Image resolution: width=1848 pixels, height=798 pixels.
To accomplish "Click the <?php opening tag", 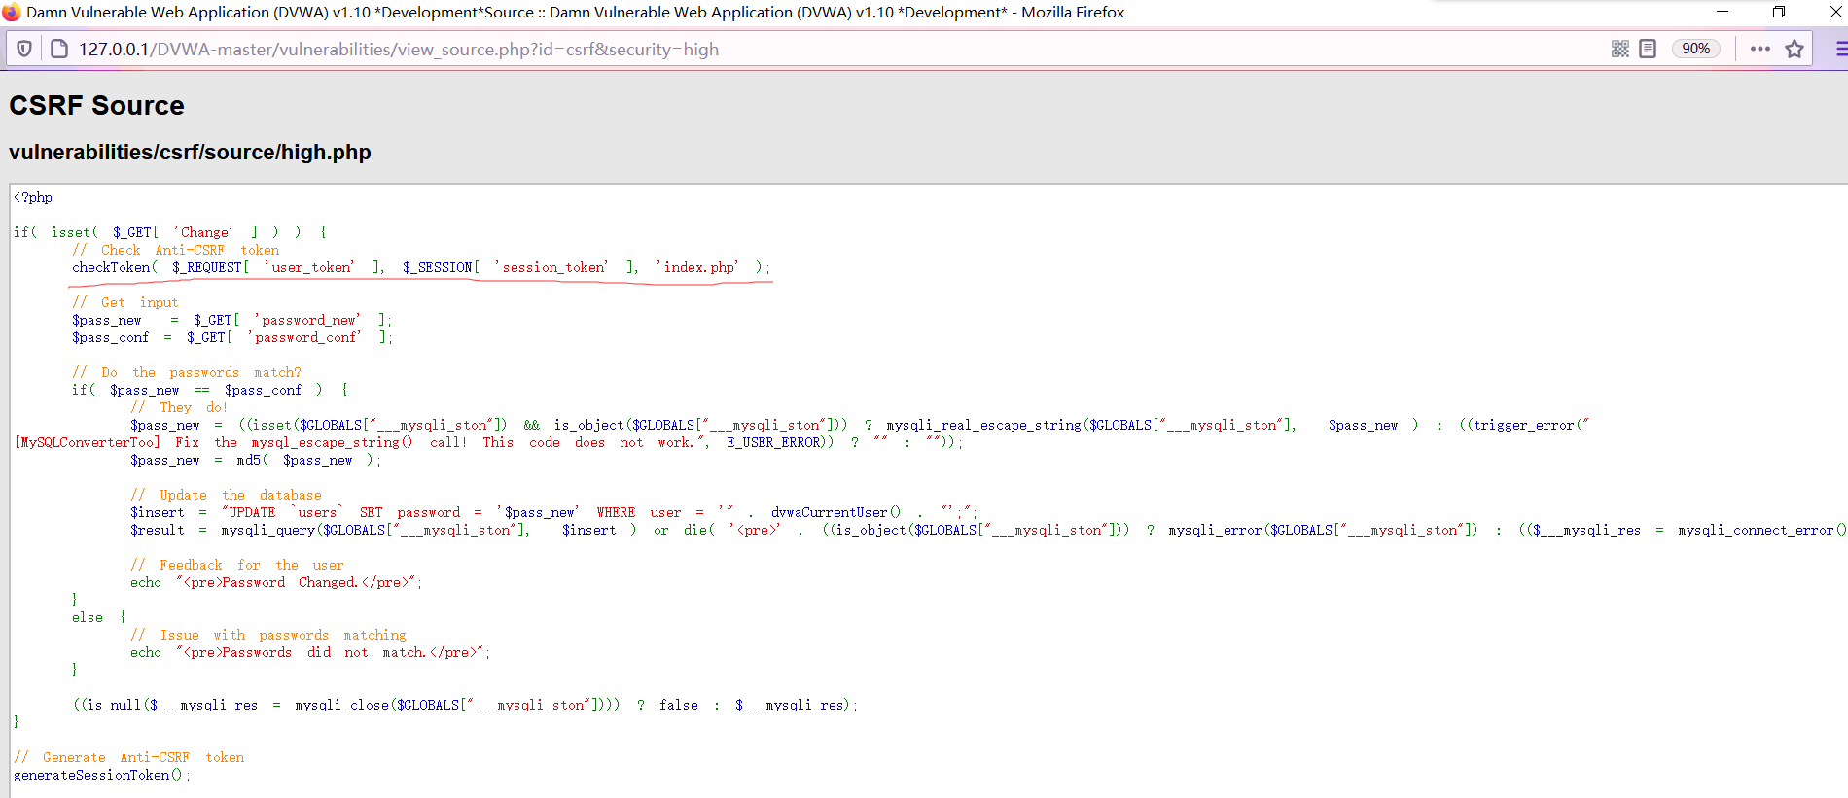I will [x=33, y=197].
